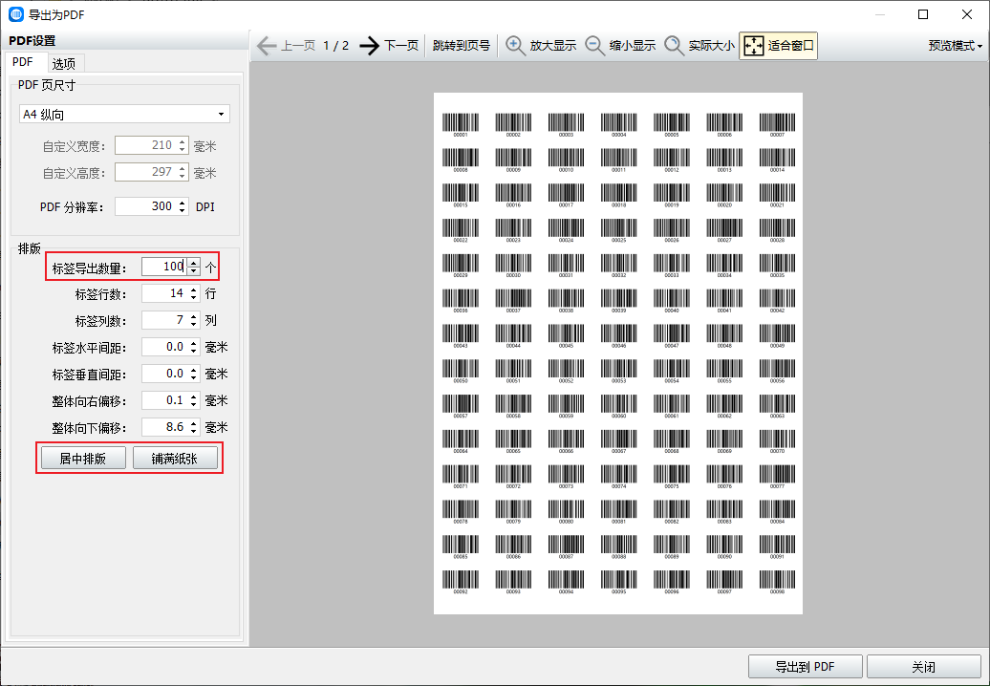
Task: Click the center layout button
Action: tap(83, 459)
